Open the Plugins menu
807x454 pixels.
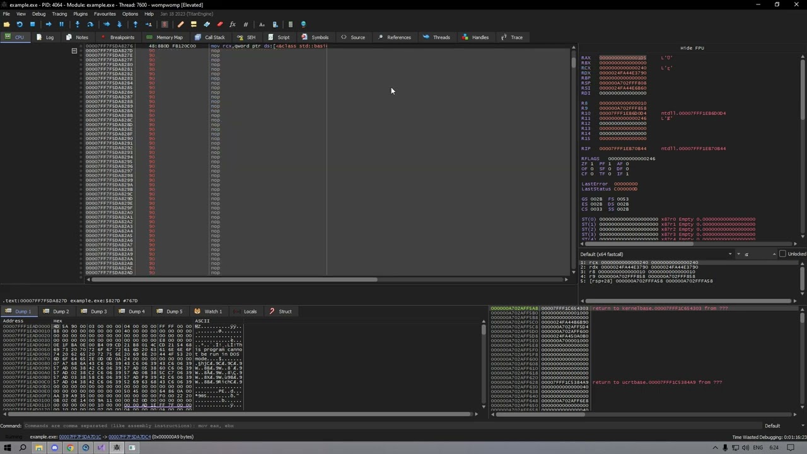tap(80, 14)
